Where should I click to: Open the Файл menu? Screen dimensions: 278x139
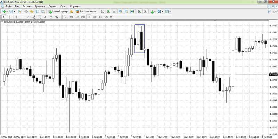pyautogui.click(x=8, y=6)
